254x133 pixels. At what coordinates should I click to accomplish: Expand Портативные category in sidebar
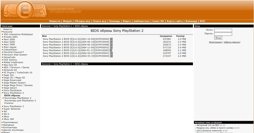(x=2, y=122)
